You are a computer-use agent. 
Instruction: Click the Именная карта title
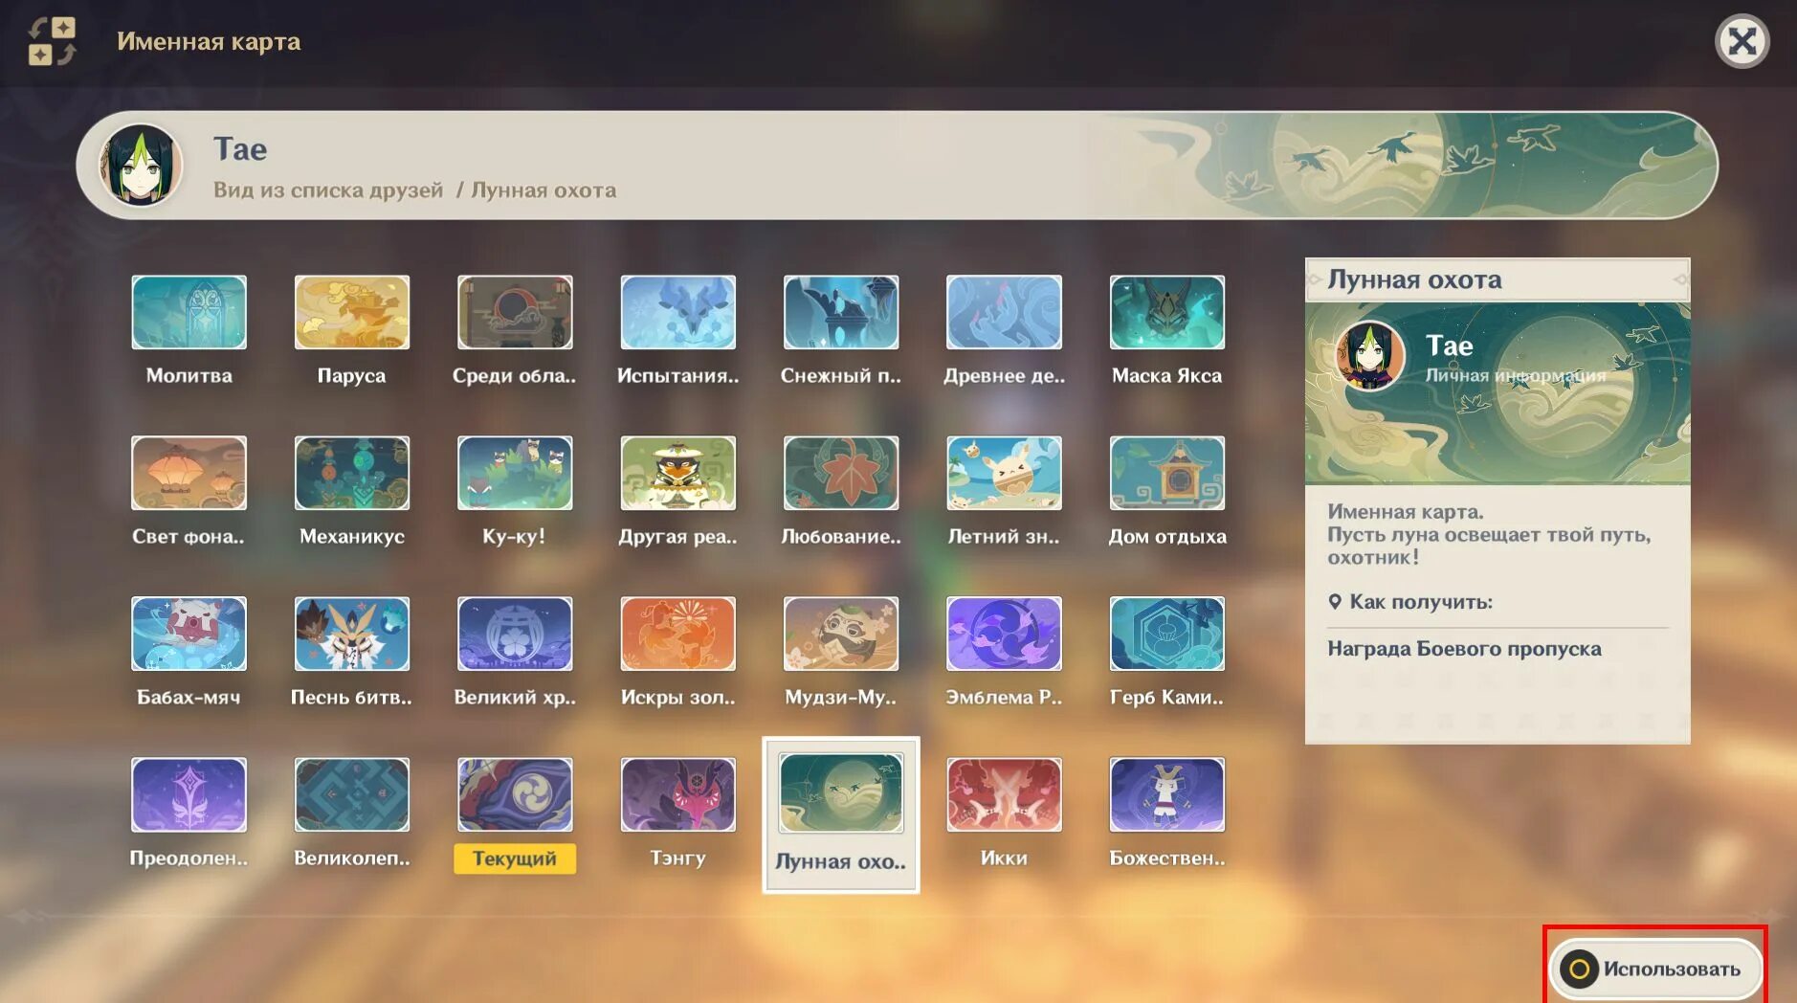tap(209, 41)
